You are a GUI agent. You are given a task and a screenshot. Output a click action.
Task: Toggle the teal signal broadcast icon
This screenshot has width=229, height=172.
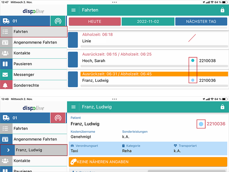pos(58,21)
